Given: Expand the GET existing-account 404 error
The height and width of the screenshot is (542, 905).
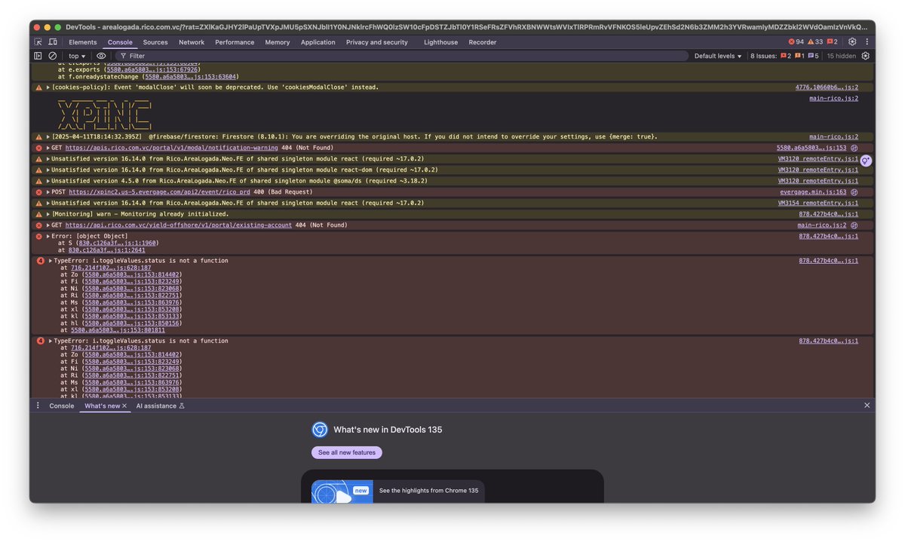Looking at the screenshot, I should pyautogui.click(x=48, y=225).
